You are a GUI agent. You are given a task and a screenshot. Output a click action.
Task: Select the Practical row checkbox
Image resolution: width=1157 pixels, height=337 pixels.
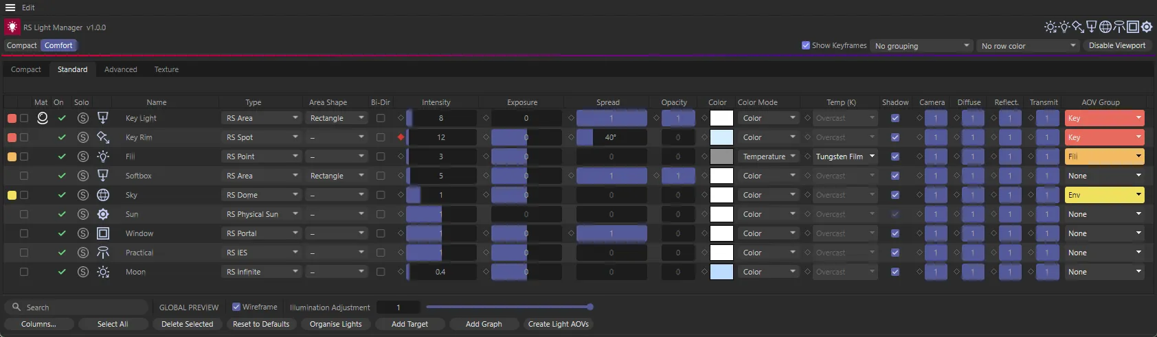[24, 253]
